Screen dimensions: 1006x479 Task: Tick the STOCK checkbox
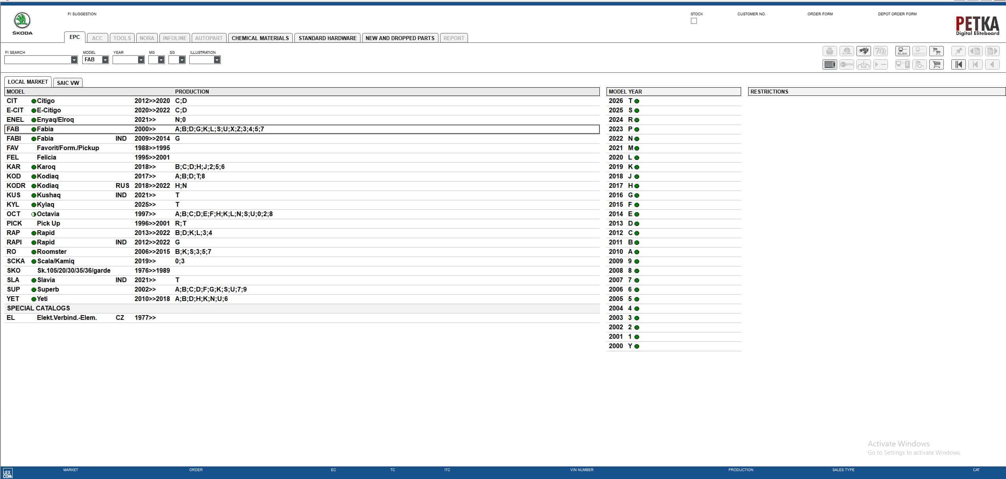click(694, 21)
